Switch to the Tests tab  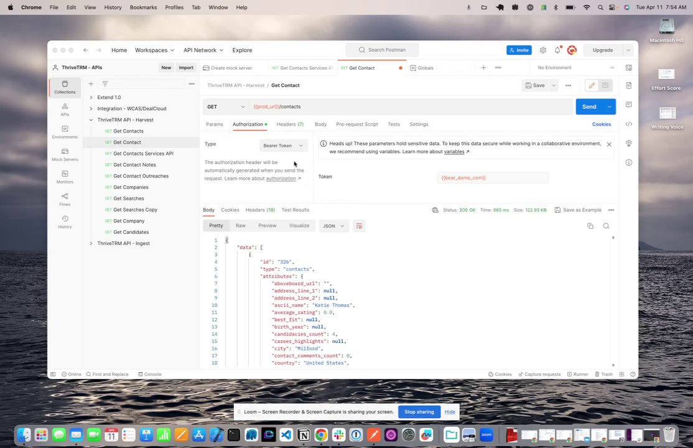tap(394, 124)
